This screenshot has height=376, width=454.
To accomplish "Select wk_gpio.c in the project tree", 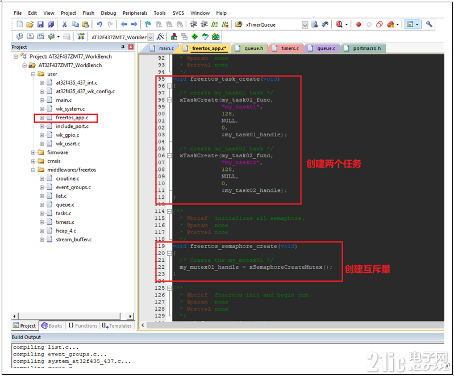I will tap(67, 135).
